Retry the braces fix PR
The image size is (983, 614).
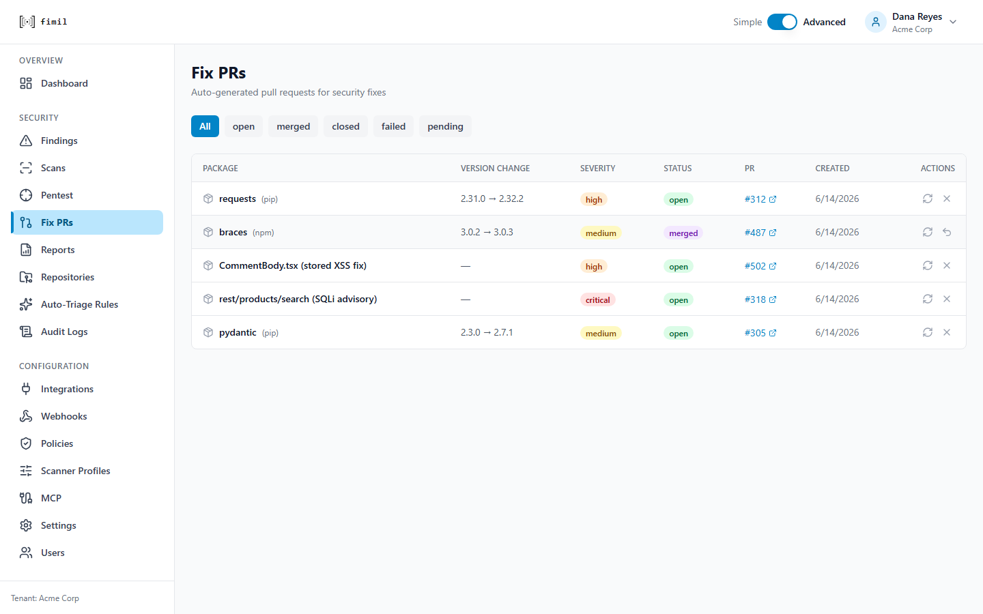928,232
